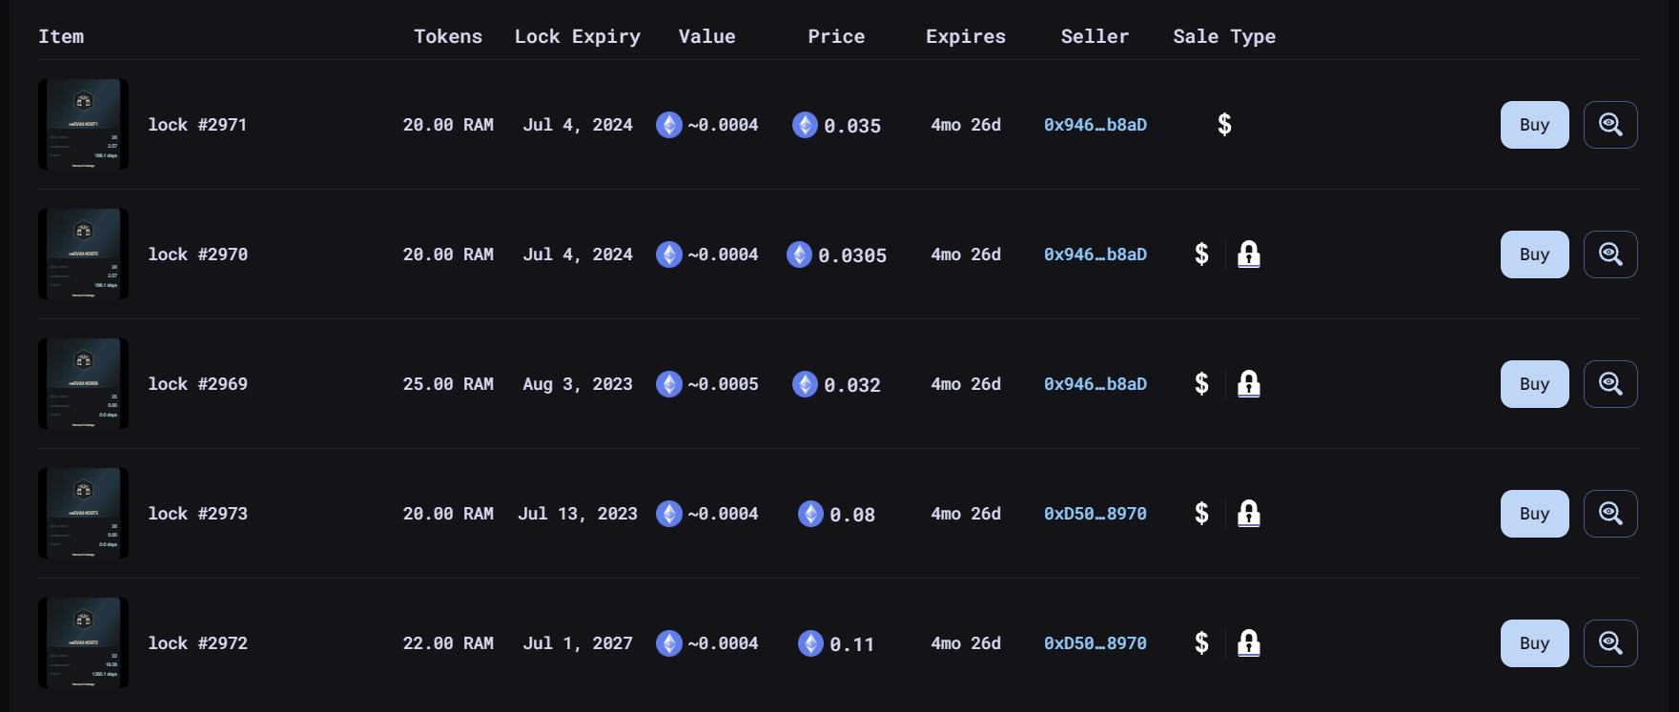Click the dollar sale icon for lock #2971
This screenshot has height=712, width=1679.
click(x=1224, y=125)
